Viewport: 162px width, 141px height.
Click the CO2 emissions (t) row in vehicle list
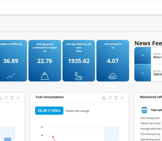[x=151, y=134]
